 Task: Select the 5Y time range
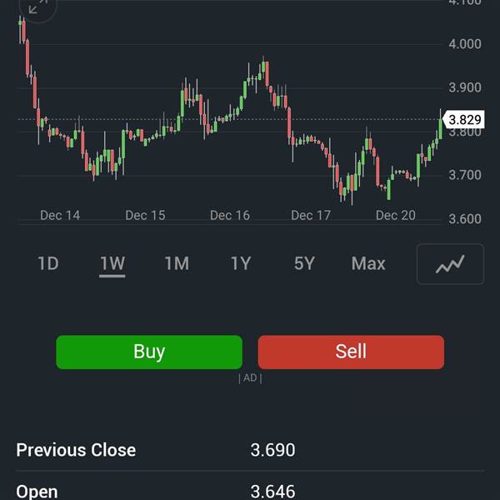pyautogui.click(x=304, y=263)
